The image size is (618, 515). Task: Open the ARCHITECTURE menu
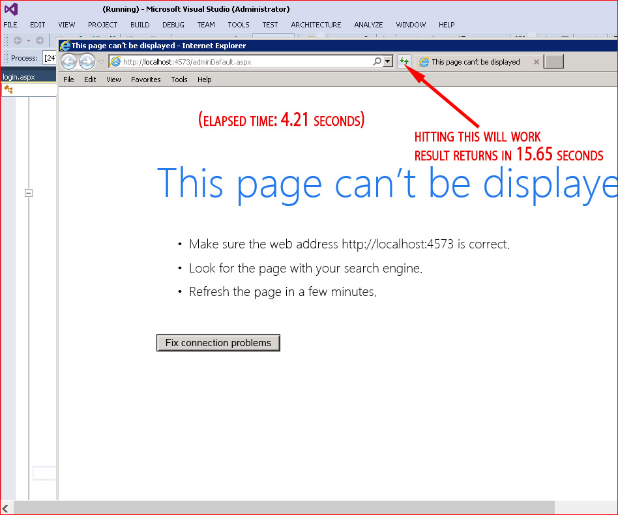[316, 25]
